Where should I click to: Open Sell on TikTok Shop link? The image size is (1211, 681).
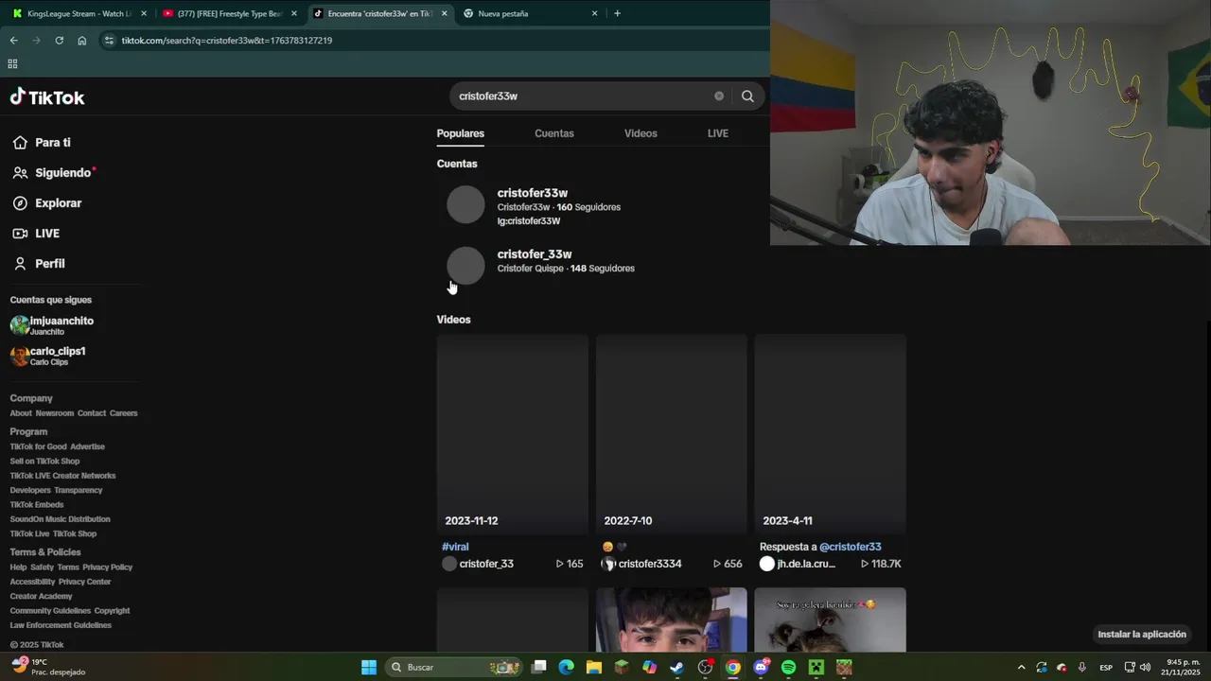(x=45, y=462)
